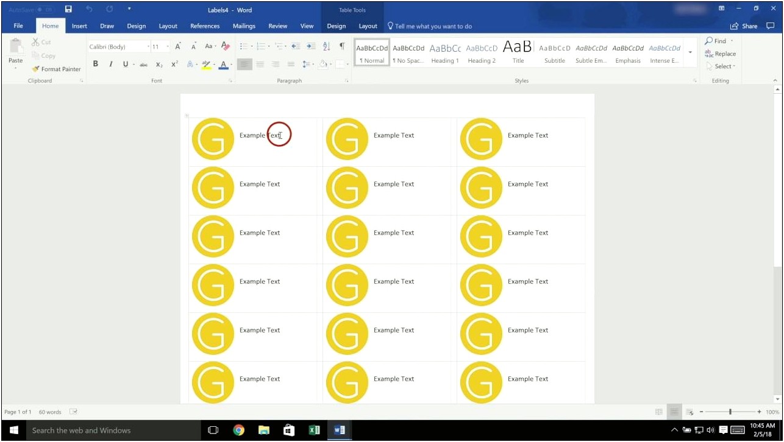This screenshot has height=442, width=784.
Task: Switch to the Review tab
Action: 277,26
